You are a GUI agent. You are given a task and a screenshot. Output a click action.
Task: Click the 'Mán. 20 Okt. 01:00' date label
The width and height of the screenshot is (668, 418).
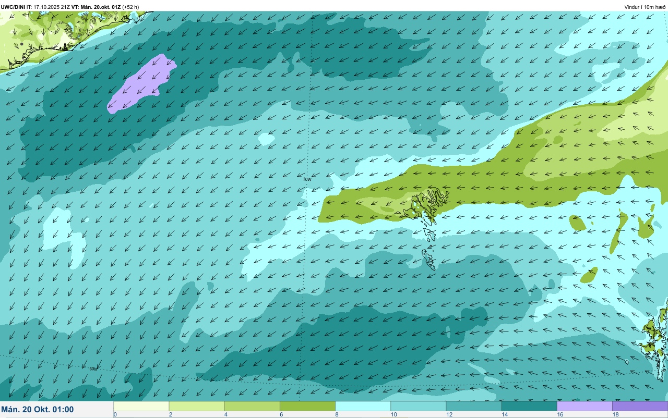(38, 410)
